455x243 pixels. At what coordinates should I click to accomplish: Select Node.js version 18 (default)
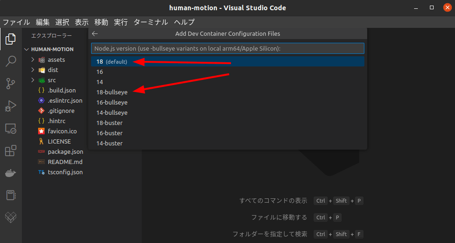228,61
